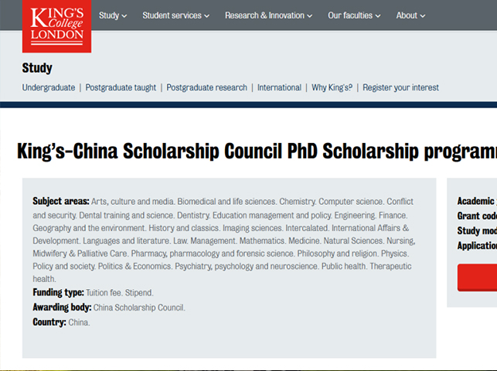Open the Why King's? link
The height and width of the screenshot is (371, 497).
[x=332, y=87]
